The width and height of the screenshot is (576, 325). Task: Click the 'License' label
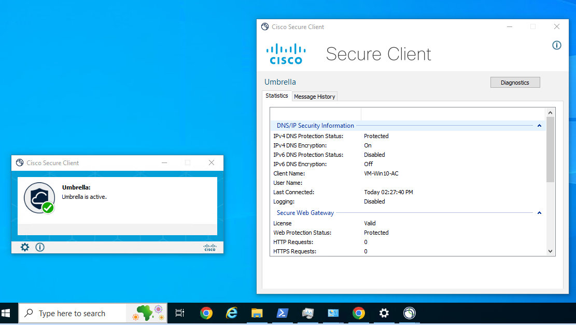283,223
